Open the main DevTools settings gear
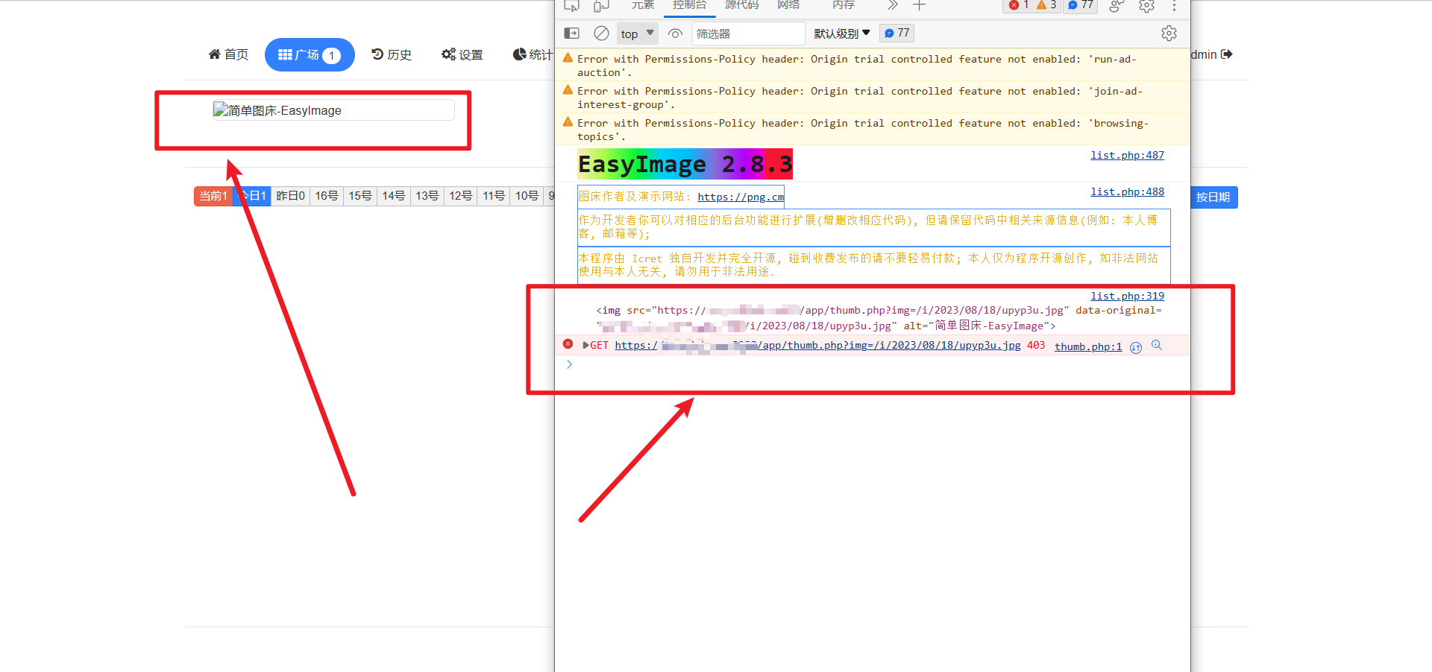Image resolution: width=1432 pixels, height=672 pixels. coord(1146,6)
